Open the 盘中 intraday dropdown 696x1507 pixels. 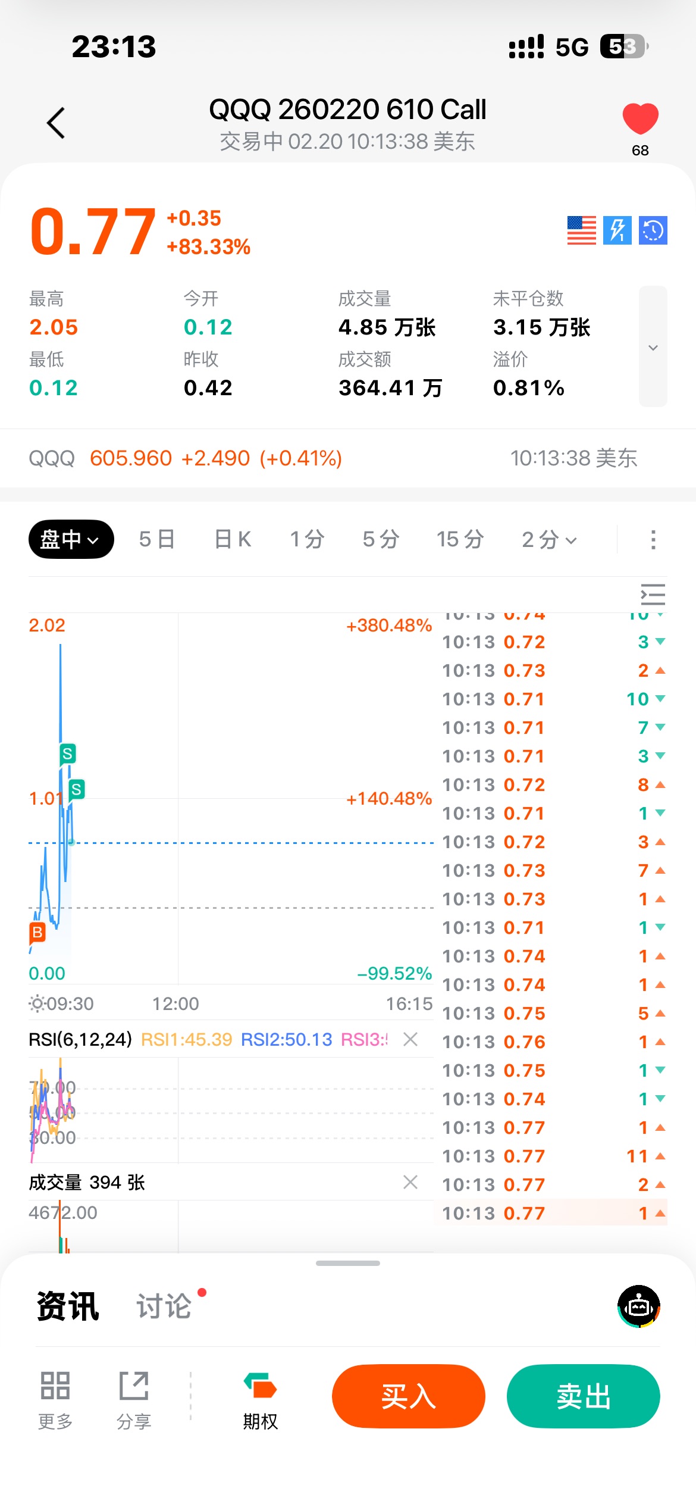point(71,539)
